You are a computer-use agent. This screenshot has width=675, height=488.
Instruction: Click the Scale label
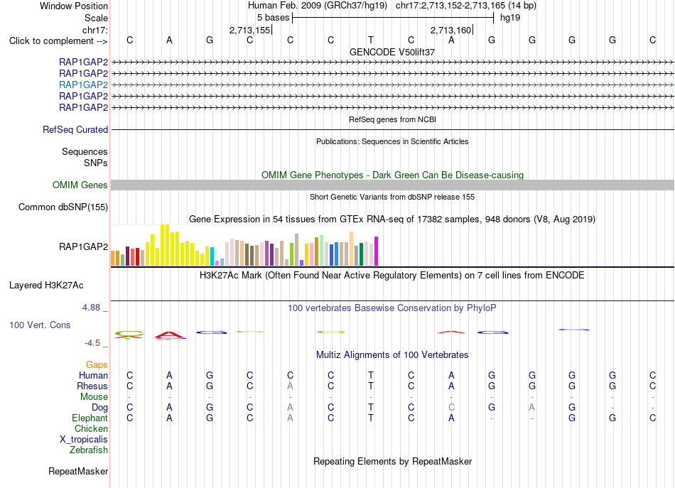96,18
